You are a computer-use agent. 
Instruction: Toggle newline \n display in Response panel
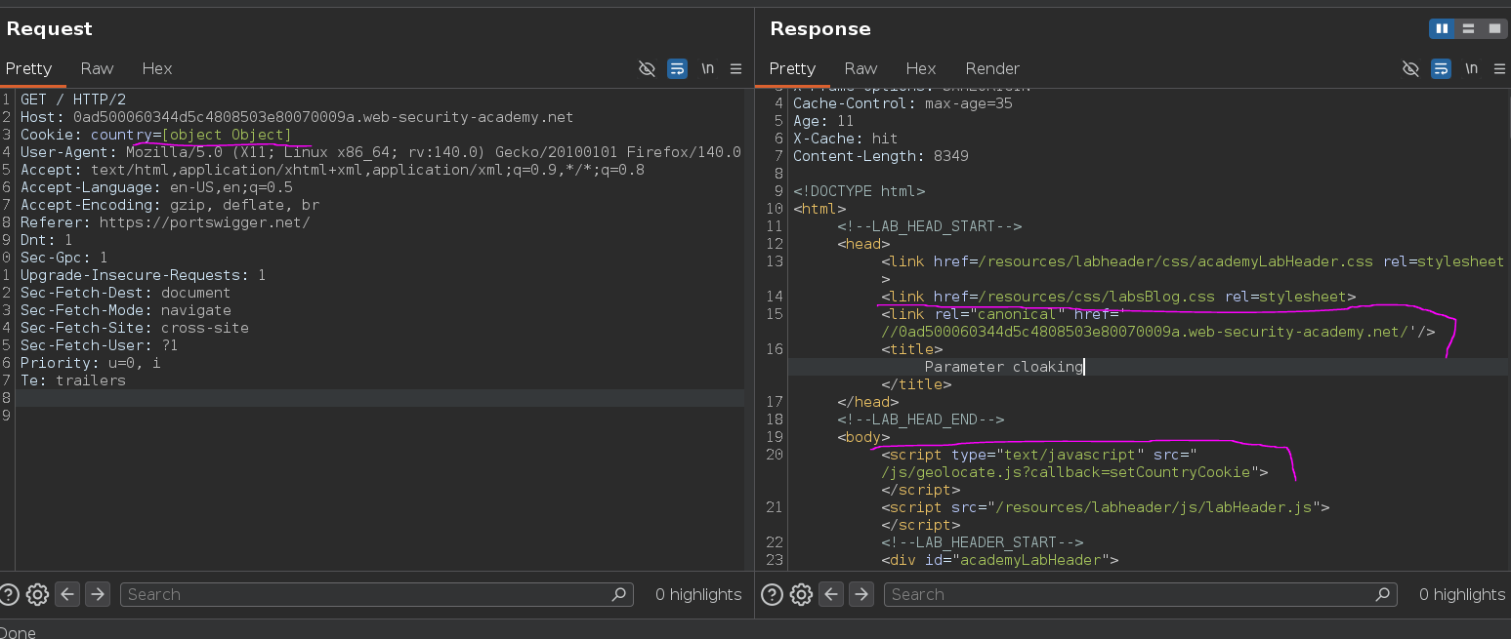(1471, 68)
